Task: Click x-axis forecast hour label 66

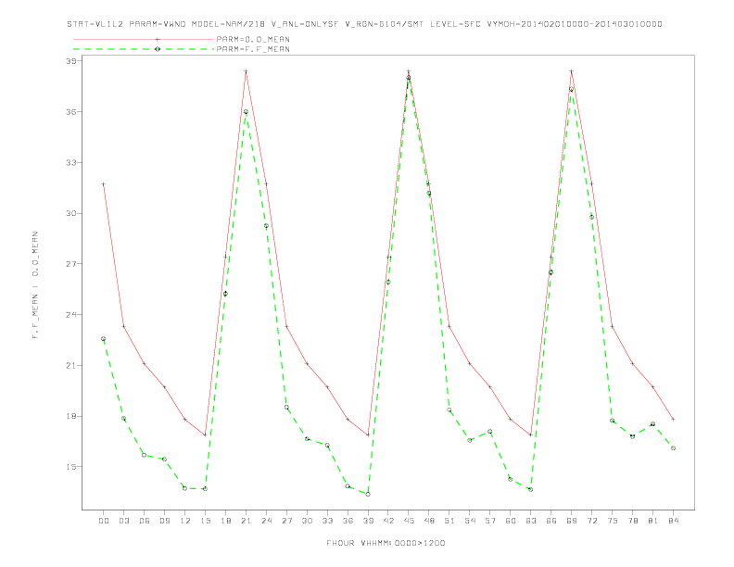Action: (x=551, y=521)
